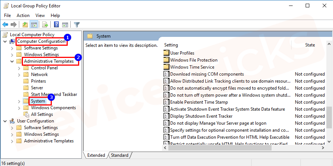Expand Software Settings under Computer Configuration
This screenshot has width=333, height=166.
tap(12, 48)
